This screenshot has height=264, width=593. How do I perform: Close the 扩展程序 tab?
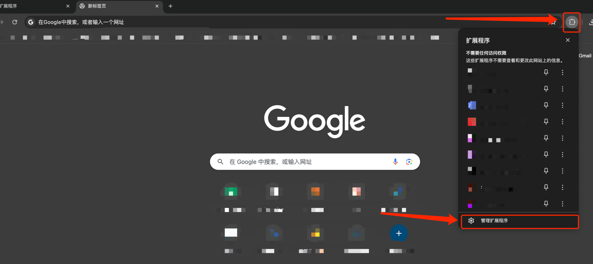point(68,6)
